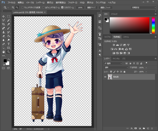The width and height of the screenshot is (158, 131).
Task: Select the Magic Wand tool
Action: coord(8,20)
